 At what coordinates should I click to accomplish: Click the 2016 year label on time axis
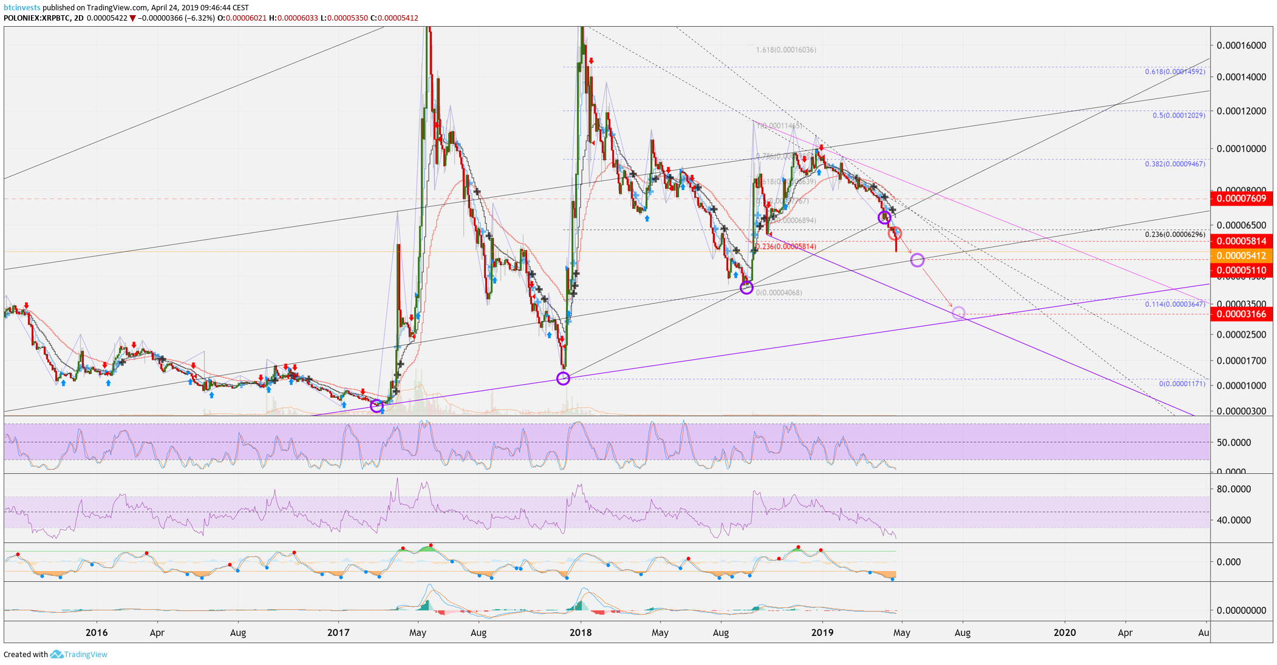97,633
